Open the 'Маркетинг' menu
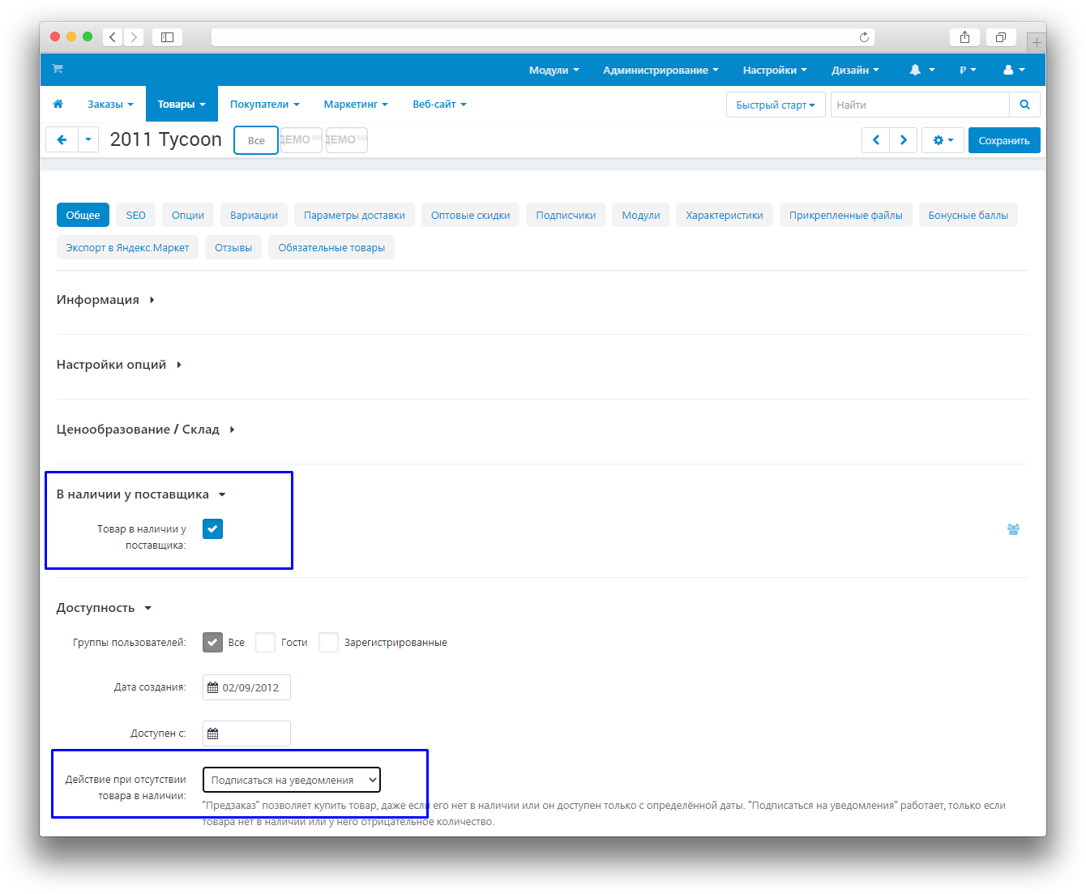This screenshot has height=894, width=1086. [x=355, y=105]
